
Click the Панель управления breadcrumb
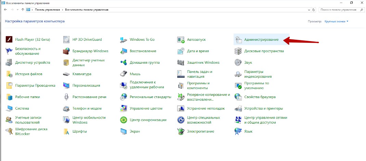click(x=48, y=10)
